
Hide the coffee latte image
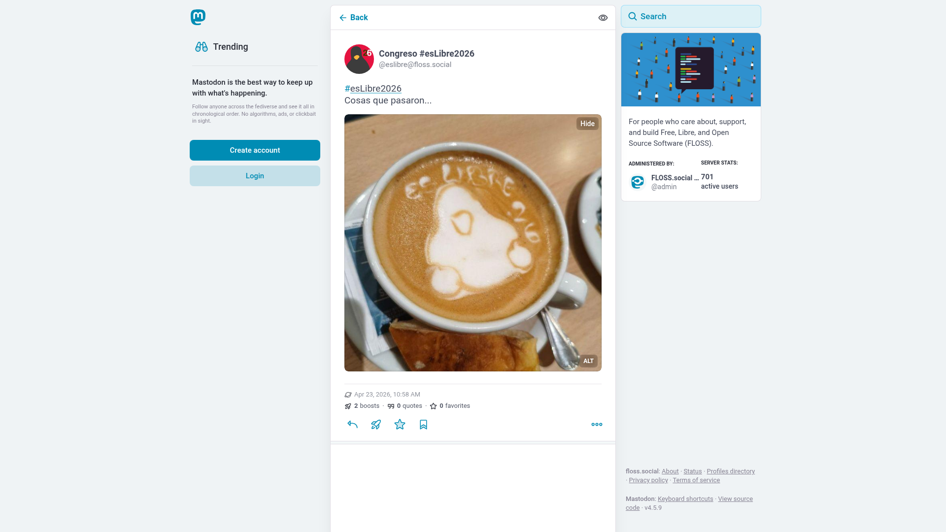coord(587,124)
